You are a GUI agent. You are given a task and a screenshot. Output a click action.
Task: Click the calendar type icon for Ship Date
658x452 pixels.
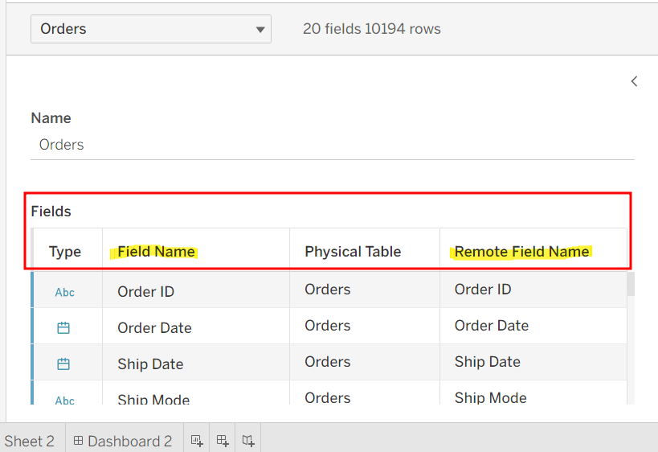63,364
